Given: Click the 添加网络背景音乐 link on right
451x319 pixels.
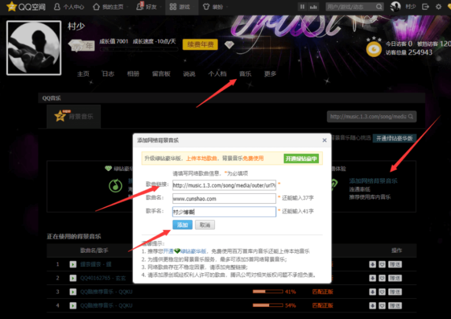Looking at the screenshot, I should (x=373, y=181).
